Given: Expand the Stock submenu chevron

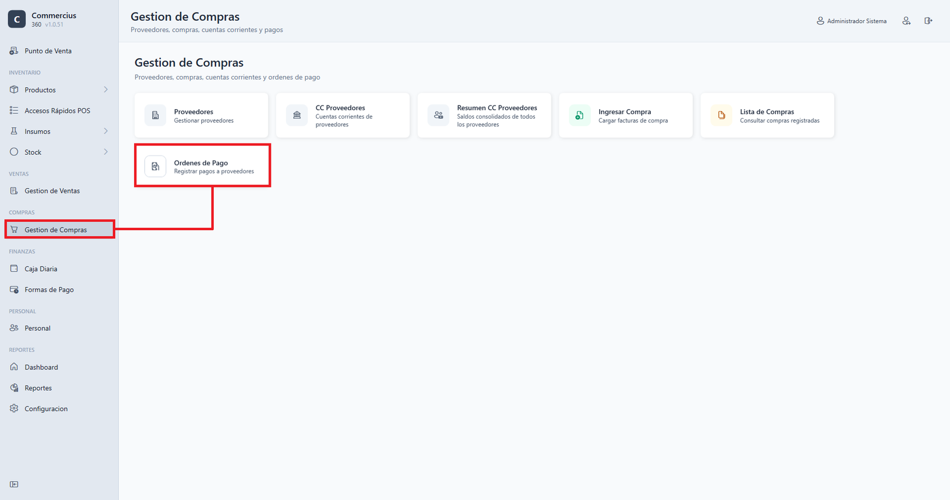Looking at the screenshot, I should click(x=106, y=152).
